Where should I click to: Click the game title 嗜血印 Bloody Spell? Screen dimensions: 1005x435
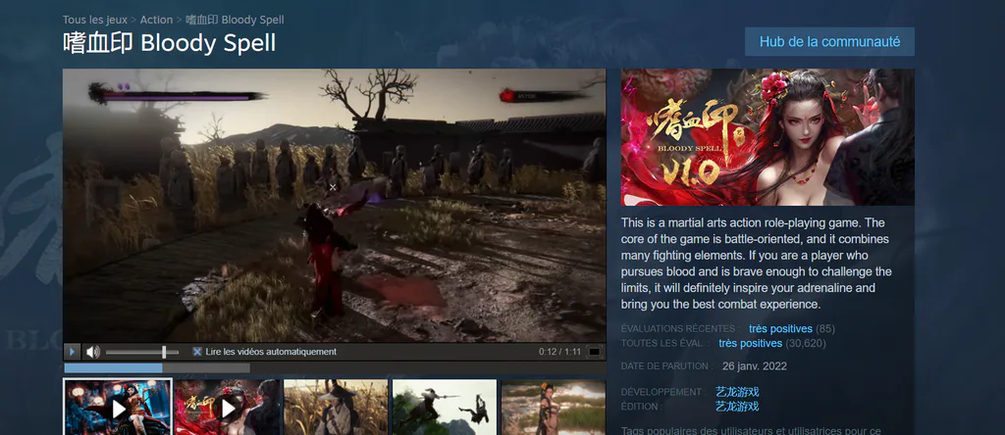click(169, 43)
